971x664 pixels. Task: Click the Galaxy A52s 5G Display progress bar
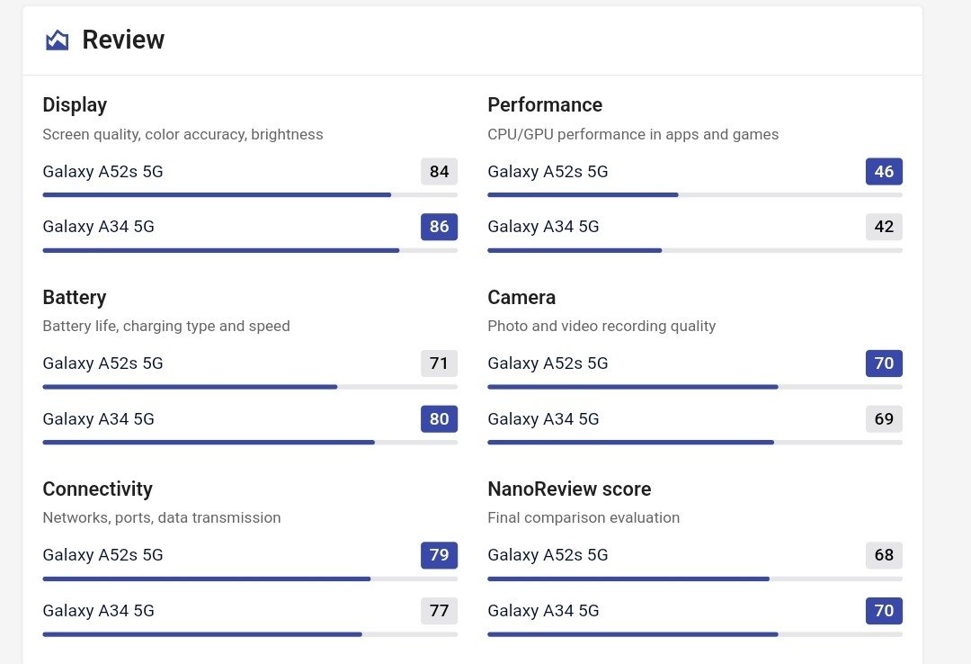click(x=250, y=194)
